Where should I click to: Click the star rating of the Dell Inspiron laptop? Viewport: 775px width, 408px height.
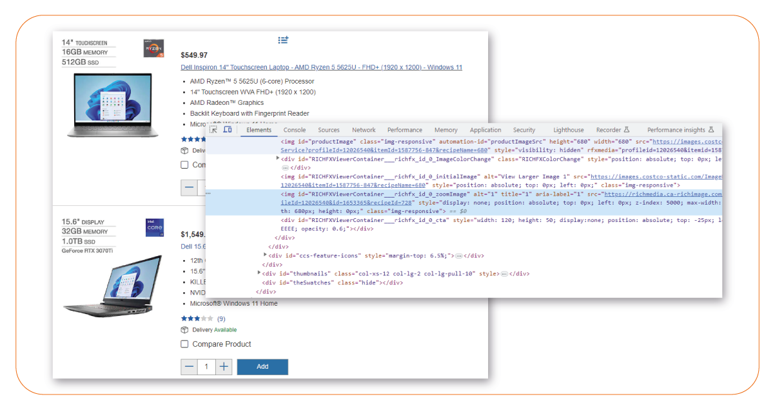pyautogui.click(x=193, y=139)
